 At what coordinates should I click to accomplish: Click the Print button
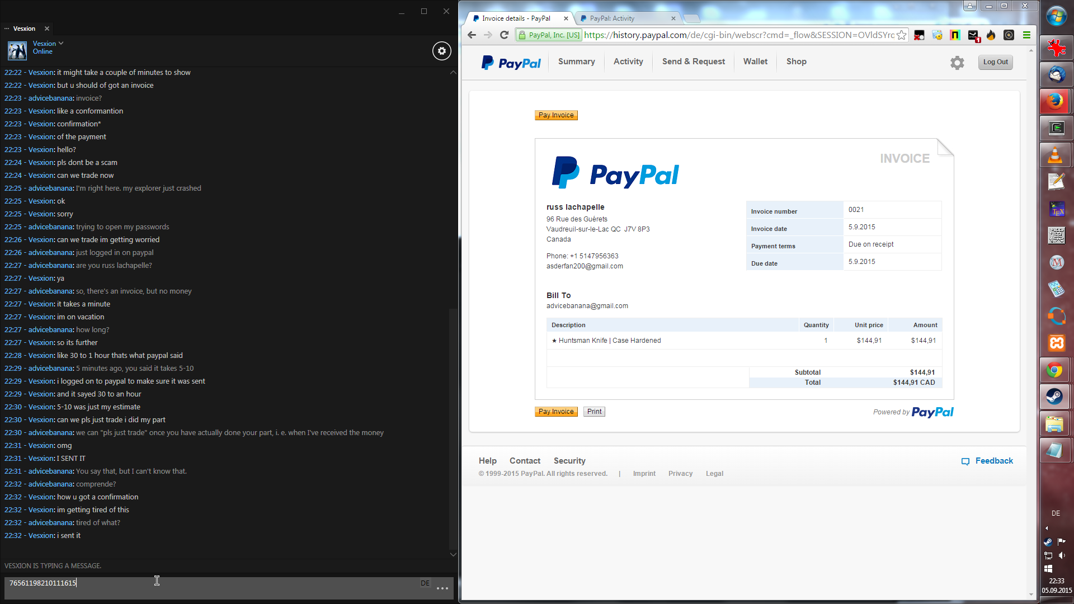[594, 412]
